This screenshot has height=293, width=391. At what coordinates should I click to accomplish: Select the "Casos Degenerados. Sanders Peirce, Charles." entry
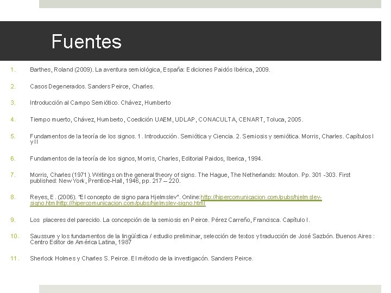click(92, 86)
